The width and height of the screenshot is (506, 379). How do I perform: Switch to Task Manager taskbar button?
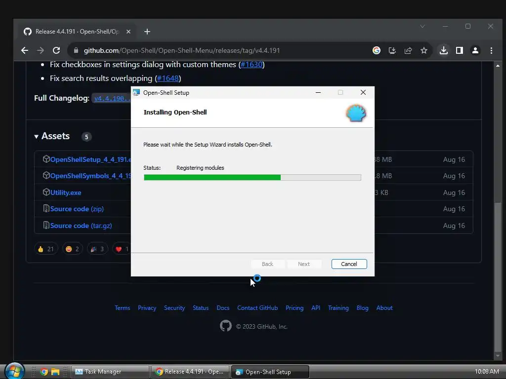110,372
